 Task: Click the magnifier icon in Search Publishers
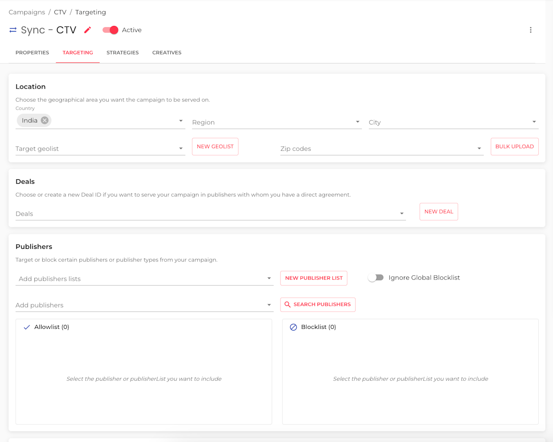point(288,305)
